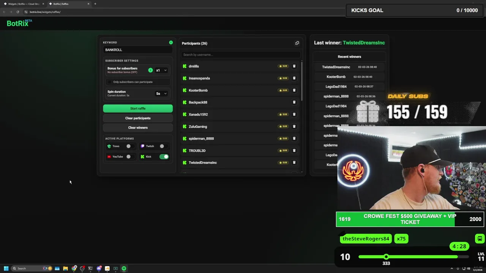The image size is (486, 273).
Task: Delete participant dmiills with trash icon
Action: click(294, 66)
